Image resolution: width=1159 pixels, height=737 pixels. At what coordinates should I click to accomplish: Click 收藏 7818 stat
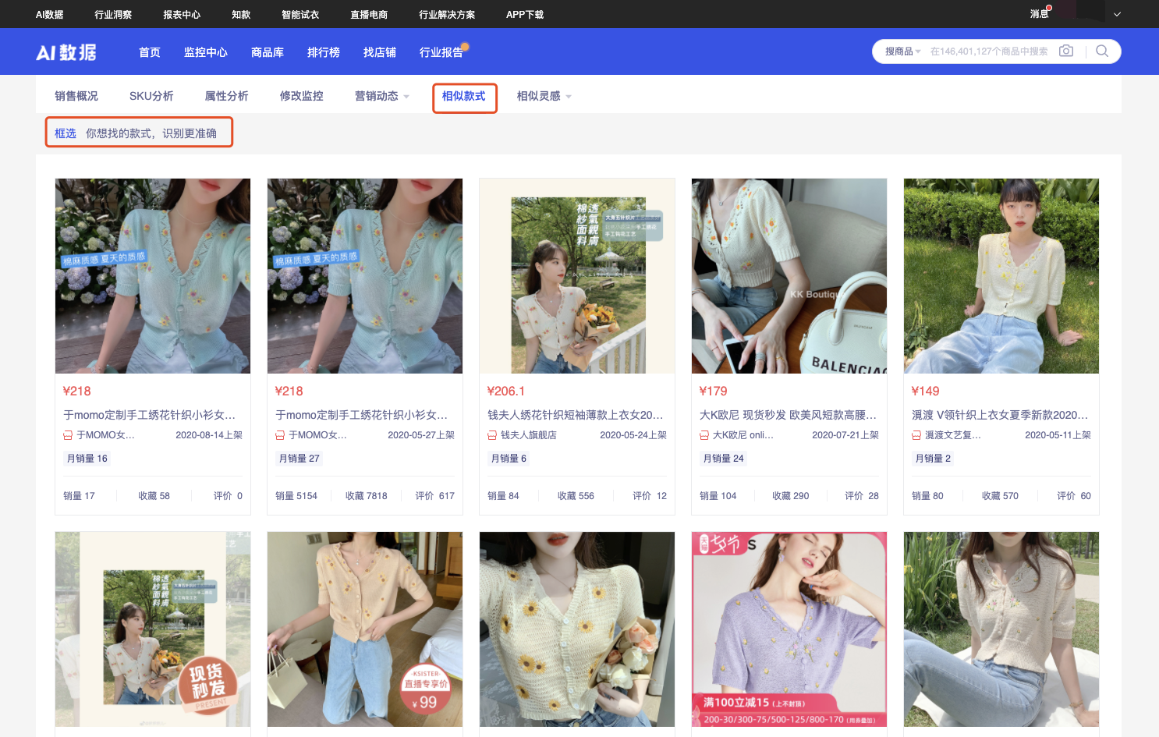pos(367,496)
